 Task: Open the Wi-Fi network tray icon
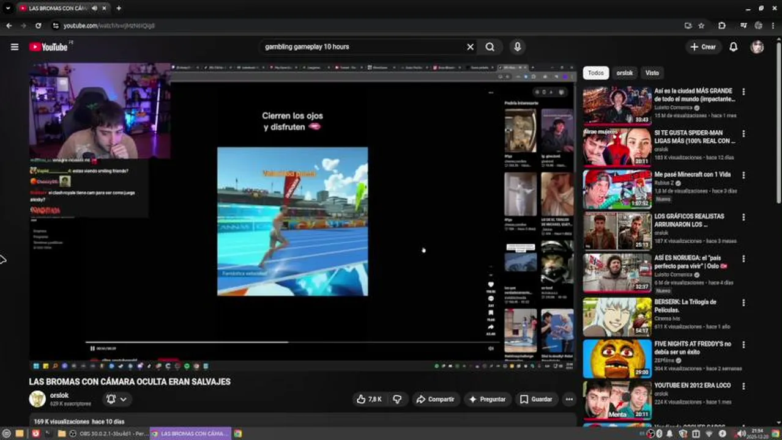[709, 433]
